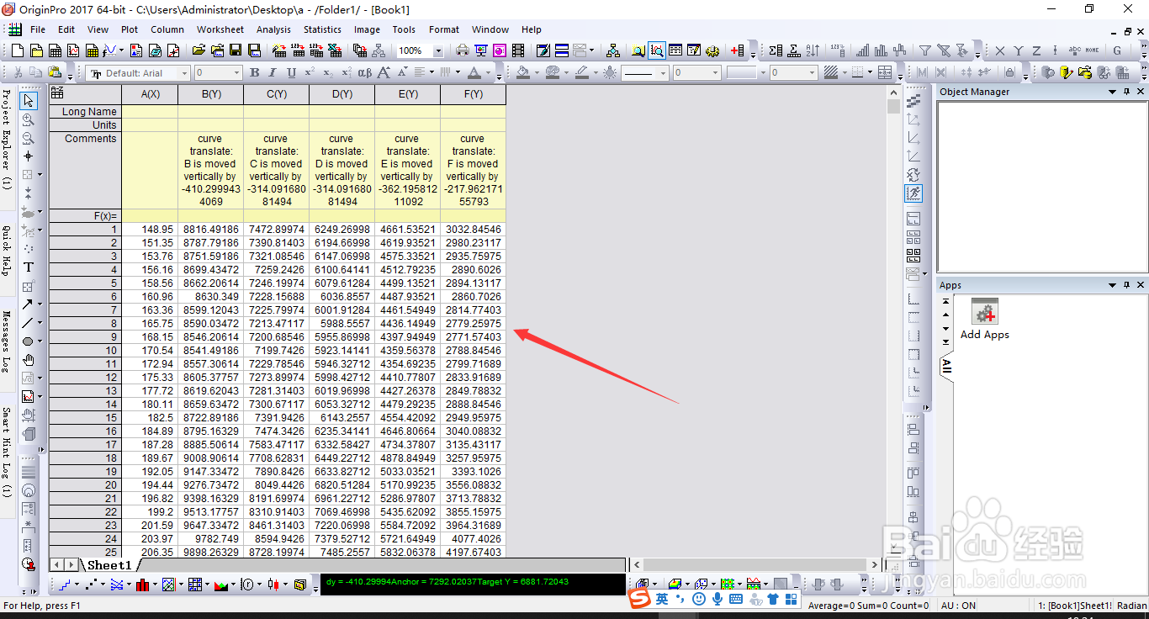This screenshot has height=619, width=1149.
Task: Select the Zoom In tool
Action: pyautogui.click(x=29, y=119)
